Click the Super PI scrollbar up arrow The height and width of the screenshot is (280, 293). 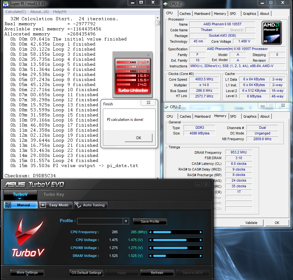(158, 18)
